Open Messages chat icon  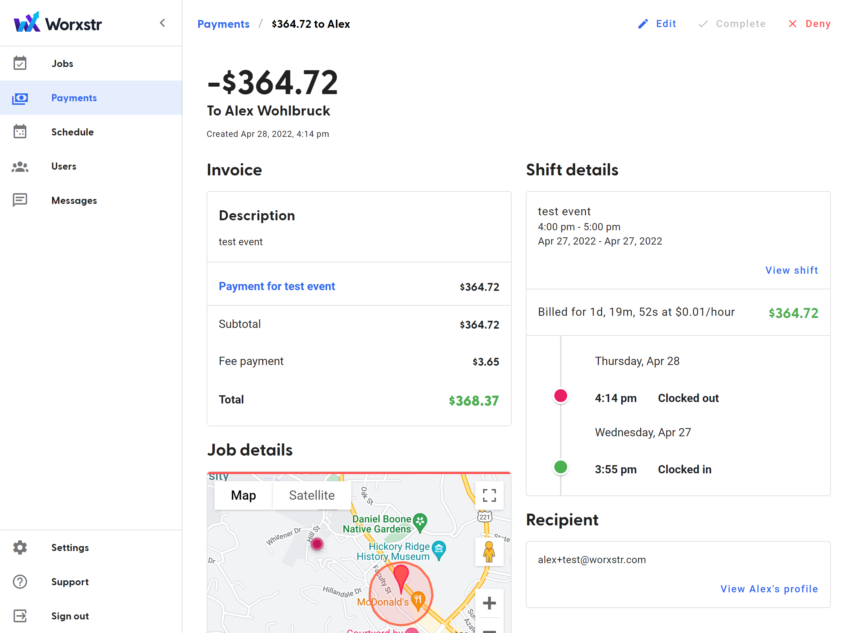pyautogui.click(x=20, y=200)
